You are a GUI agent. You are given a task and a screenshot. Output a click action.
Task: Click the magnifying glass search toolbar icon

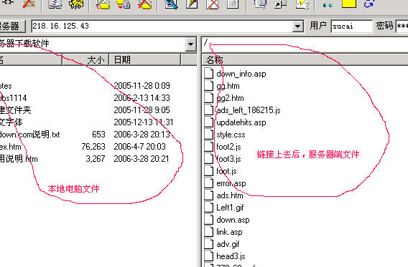172,4
